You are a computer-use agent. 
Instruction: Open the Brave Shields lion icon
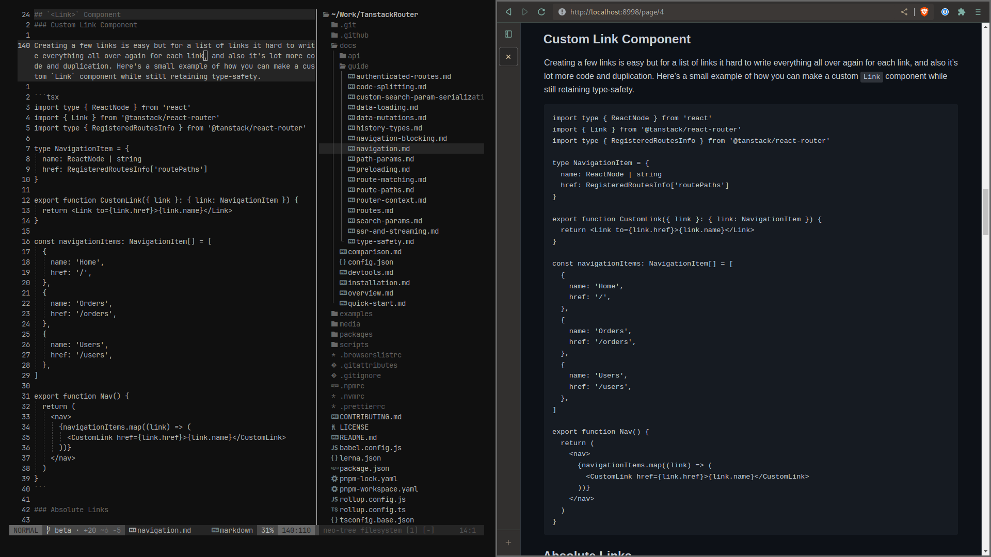pos(924,12)
